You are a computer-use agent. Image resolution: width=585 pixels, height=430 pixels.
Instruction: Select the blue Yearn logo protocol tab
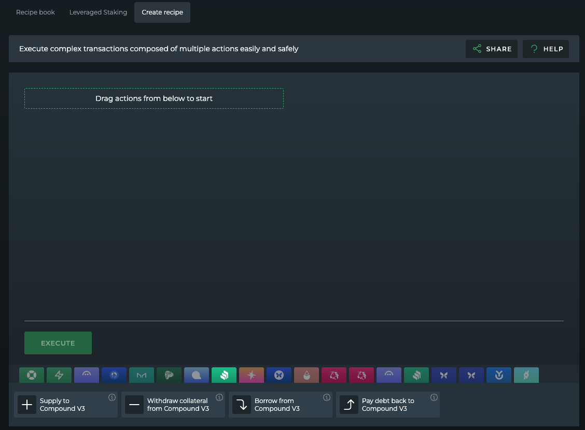pyautogui.click(x=499, y=375)
